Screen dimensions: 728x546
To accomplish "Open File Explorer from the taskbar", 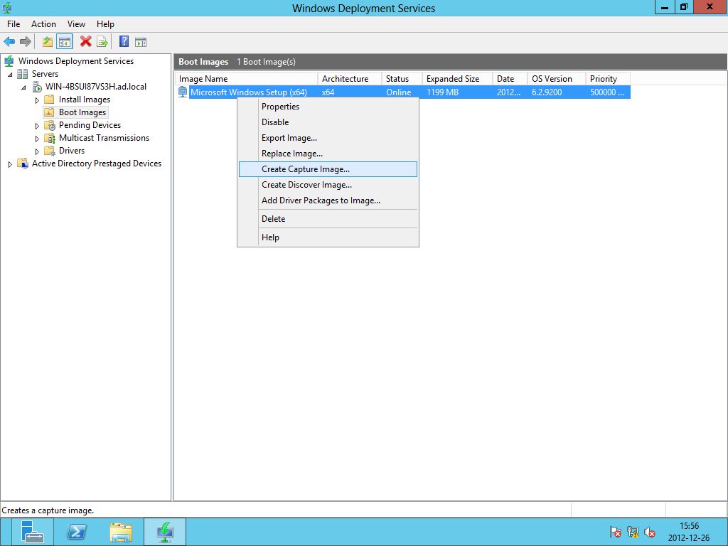I will (x=121, y=532).
